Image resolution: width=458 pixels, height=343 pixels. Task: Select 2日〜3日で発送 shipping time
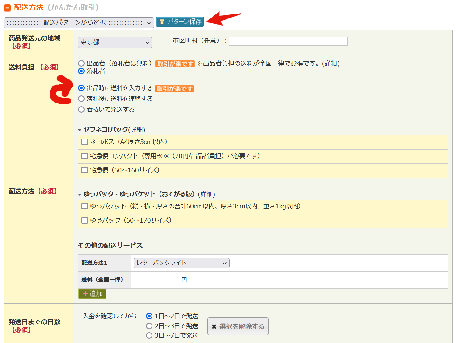point(149,326)
